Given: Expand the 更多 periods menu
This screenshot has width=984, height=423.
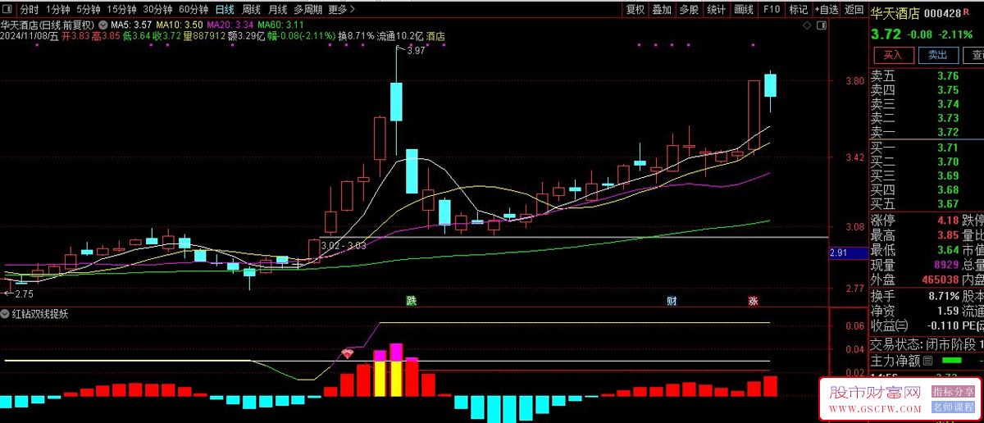Looking at the screenshot, I should (340, 10).
